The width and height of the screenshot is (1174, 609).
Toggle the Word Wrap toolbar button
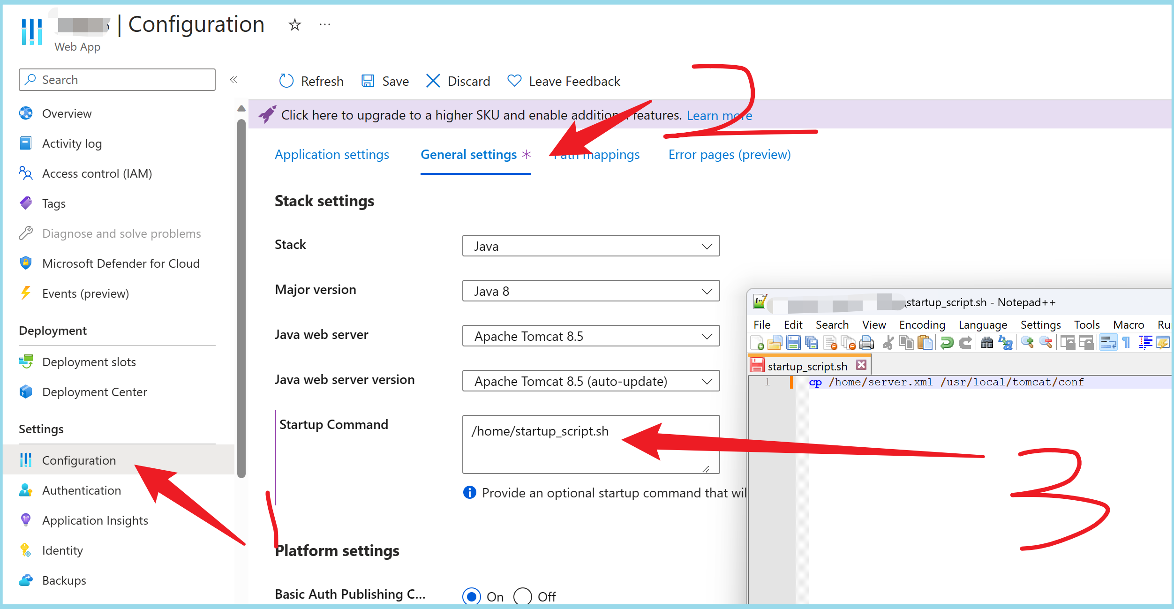(1108, 343)
